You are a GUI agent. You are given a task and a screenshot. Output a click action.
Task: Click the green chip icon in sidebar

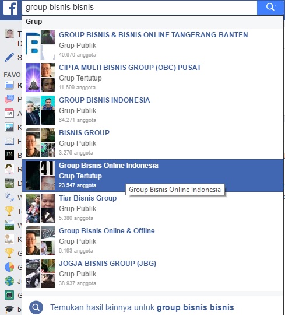tap(9, 295)
